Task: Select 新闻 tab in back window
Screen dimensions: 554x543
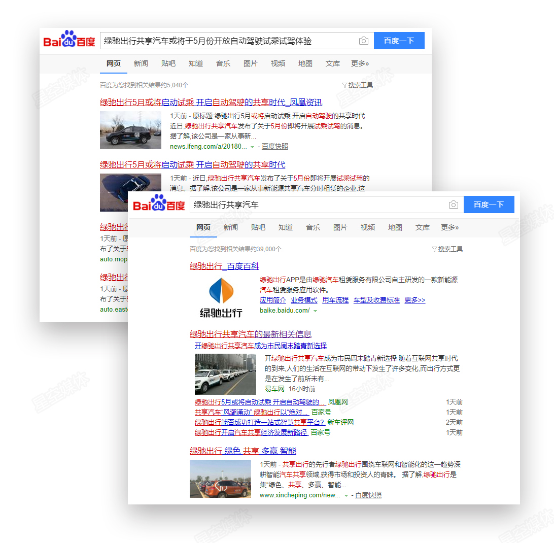Action: click(141, 63)
